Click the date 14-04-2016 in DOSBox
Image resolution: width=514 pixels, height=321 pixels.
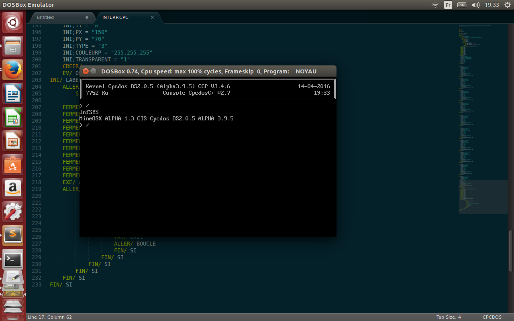(314, 86)
